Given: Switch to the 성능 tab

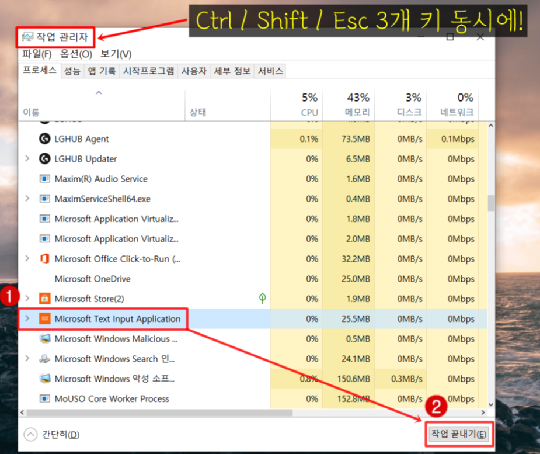Looking at the screenshot, I should (72, 71).
